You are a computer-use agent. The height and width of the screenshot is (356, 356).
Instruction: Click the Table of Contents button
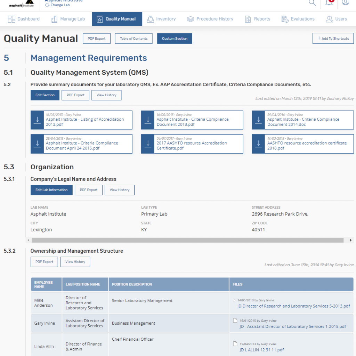(134, 39)
